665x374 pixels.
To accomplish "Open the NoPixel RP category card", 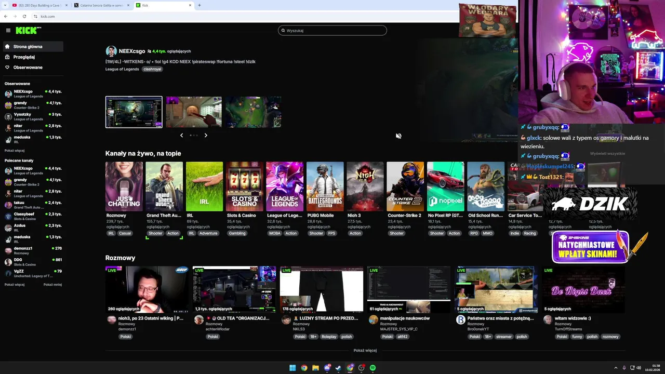I will pos(445,186).
